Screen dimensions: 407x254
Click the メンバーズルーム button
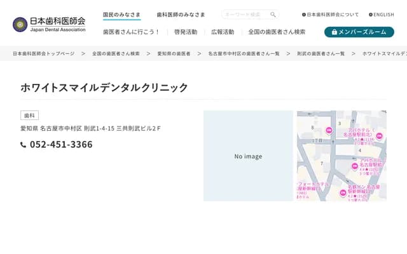359,32
